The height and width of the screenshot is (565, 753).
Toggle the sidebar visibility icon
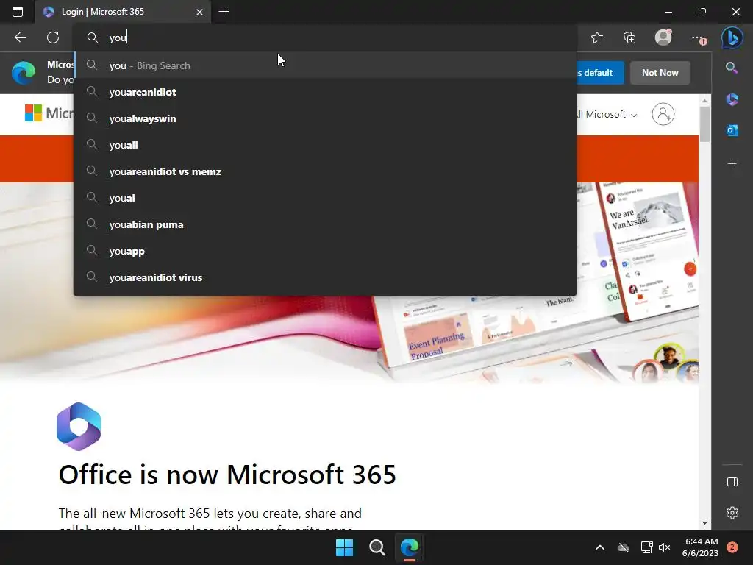coord(732,482)
